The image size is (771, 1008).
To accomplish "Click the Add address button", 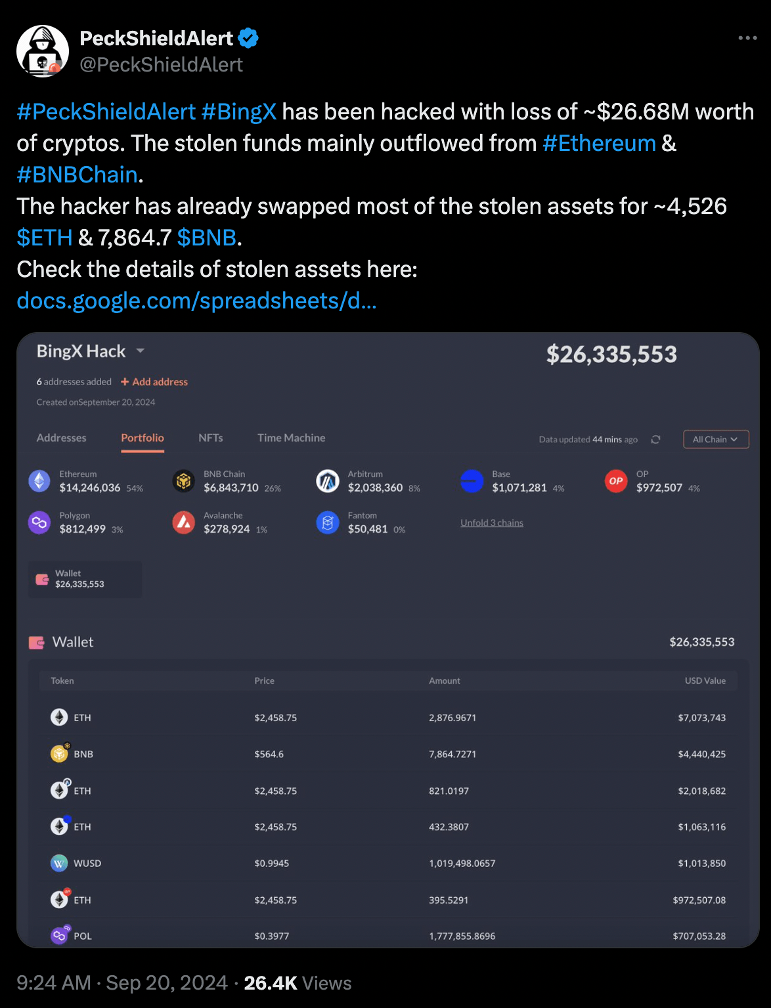I will (x=154, y=382).
